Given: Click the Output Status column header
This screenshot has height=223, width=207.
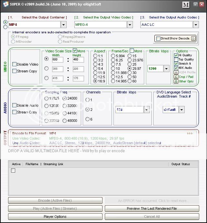Looking at the screenshot, I should click(181, 164).
